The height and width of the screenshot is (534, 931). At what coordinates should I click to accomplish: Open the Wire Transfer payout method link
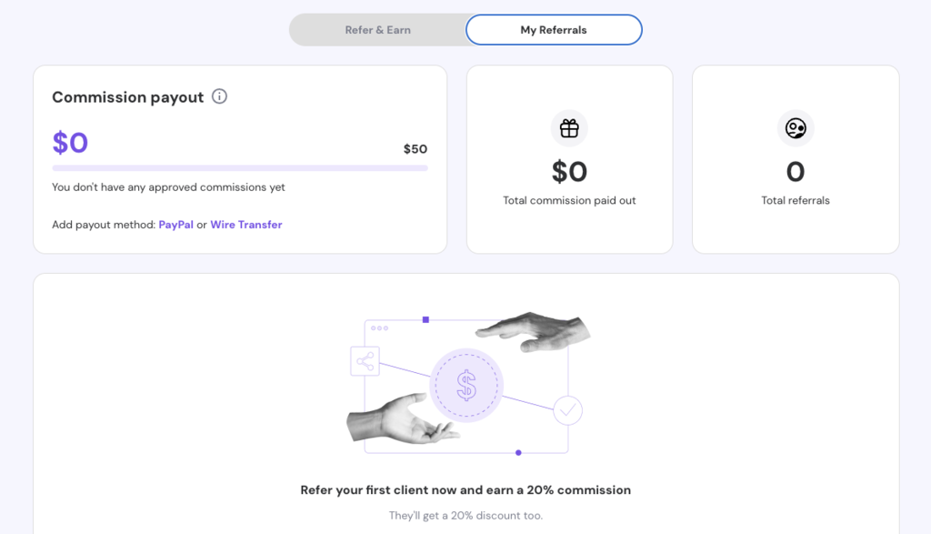[x=245, y=224]
